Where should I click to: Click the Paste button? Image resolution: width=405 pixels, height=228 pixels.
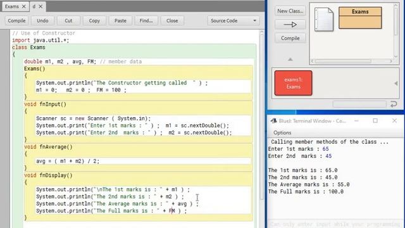coord(120,21)
